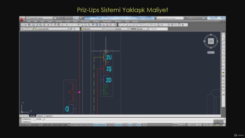Screen dimensions: 245x138
Task: Click the Save icon in standard toolbar
Action: click(x=29, y=25)
